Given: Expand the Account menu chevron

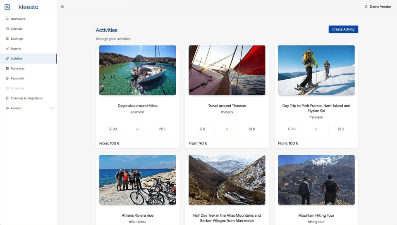Looking at the screenshot, I should click(52, 108).
